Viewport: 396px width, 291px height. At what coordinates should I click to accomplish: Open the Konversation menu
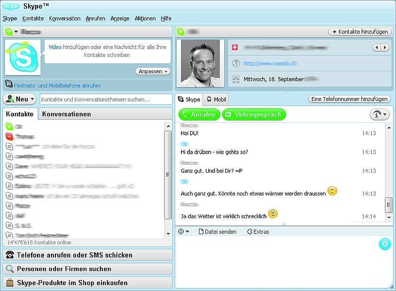pyautogui.click(x=65, y=18)
